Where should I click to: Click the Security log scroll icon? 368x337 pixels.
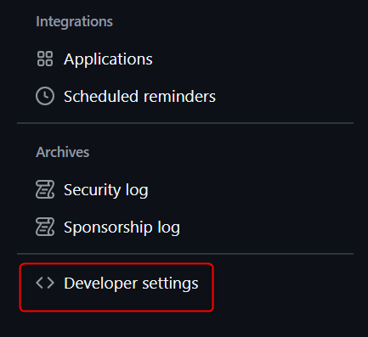coord(45,189)
